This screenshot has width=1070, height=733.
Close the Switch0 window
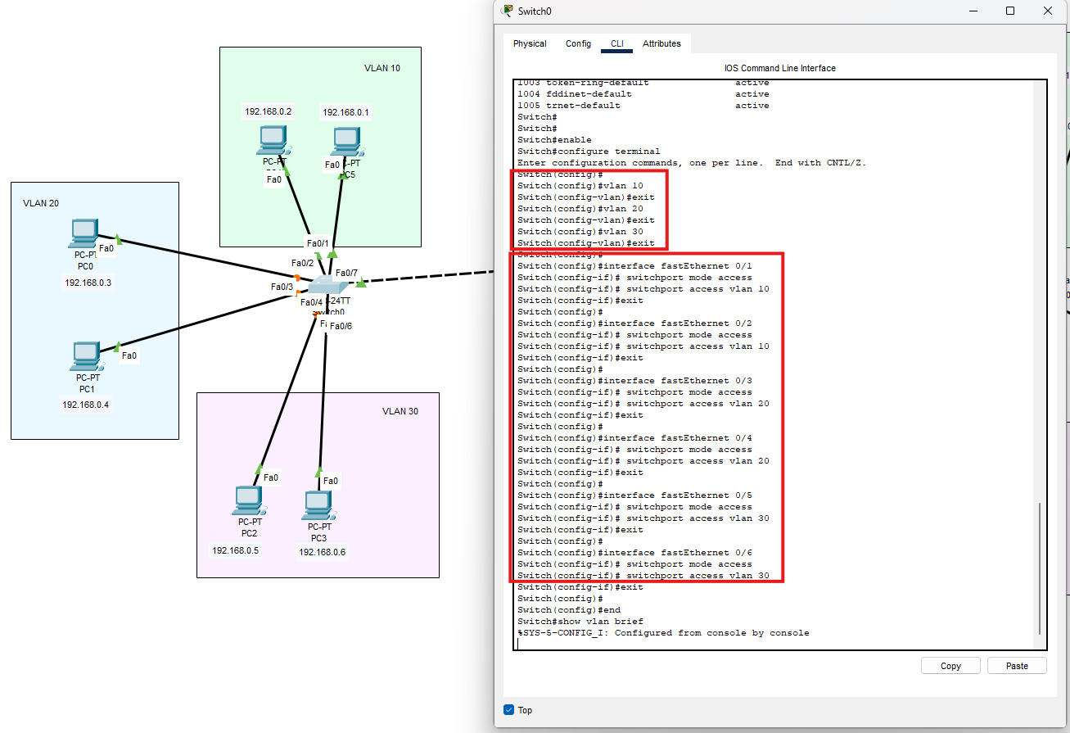(x=1048, y=11)
